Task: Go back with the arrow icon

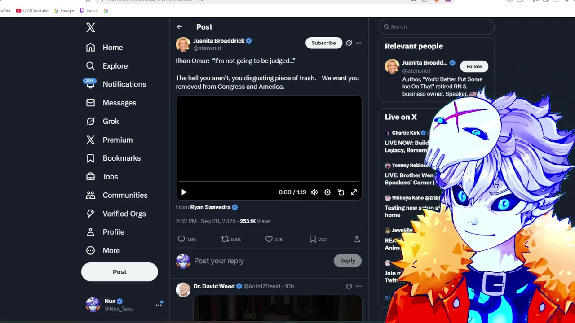Action: (x=180, y=27)
